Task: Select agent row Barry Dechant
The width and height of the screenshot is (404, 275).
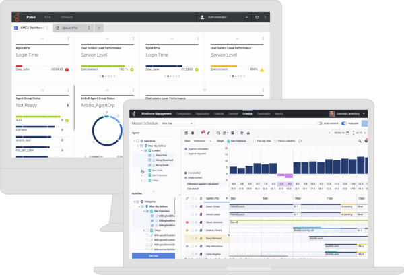Action: (x=215, y=238)
